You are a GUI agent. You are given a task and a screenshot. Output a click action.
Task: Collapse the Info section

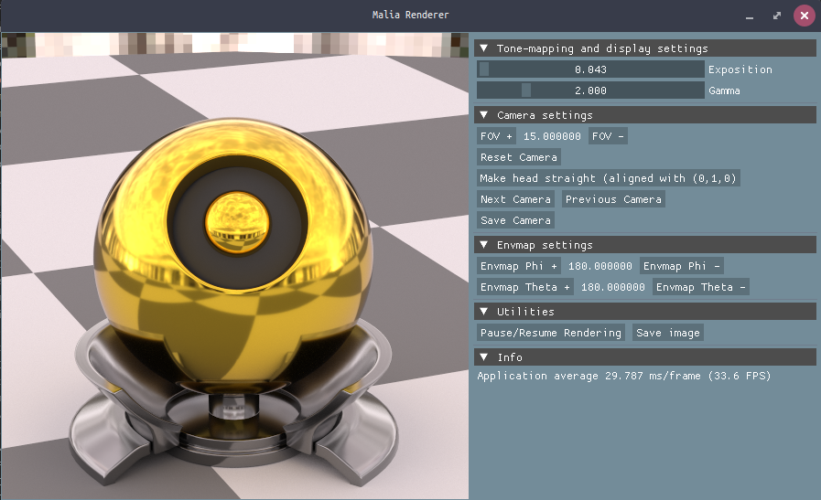click(x=645, y=357)
